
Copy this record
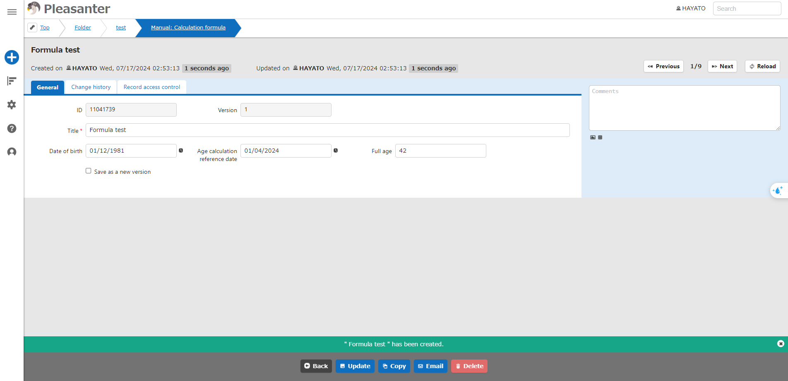pos(394,366)
